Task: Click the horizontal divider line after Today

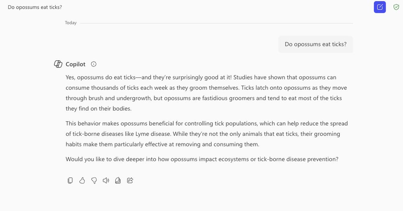Action: pos(216,23)
